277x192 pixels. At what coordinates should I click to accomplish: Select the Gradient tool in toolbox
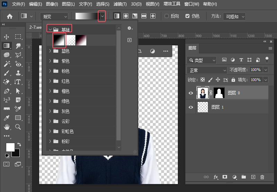(x=7, y=46)
